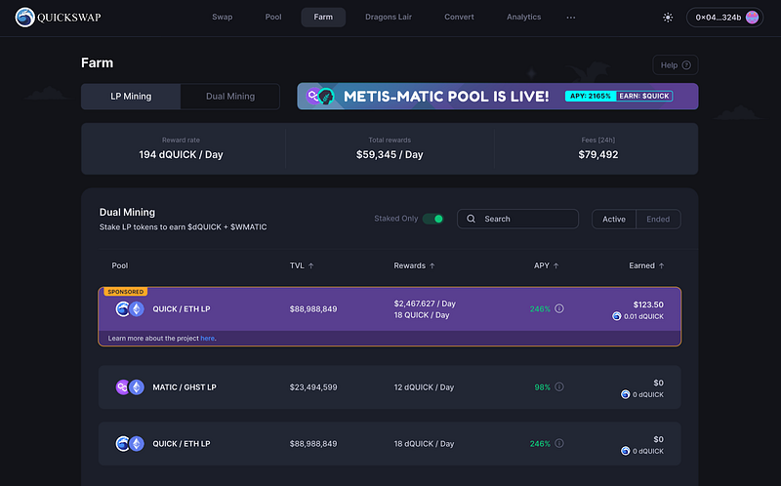Click dQUICK icon in bottom QUICK / ETH row

pos(625,451)
